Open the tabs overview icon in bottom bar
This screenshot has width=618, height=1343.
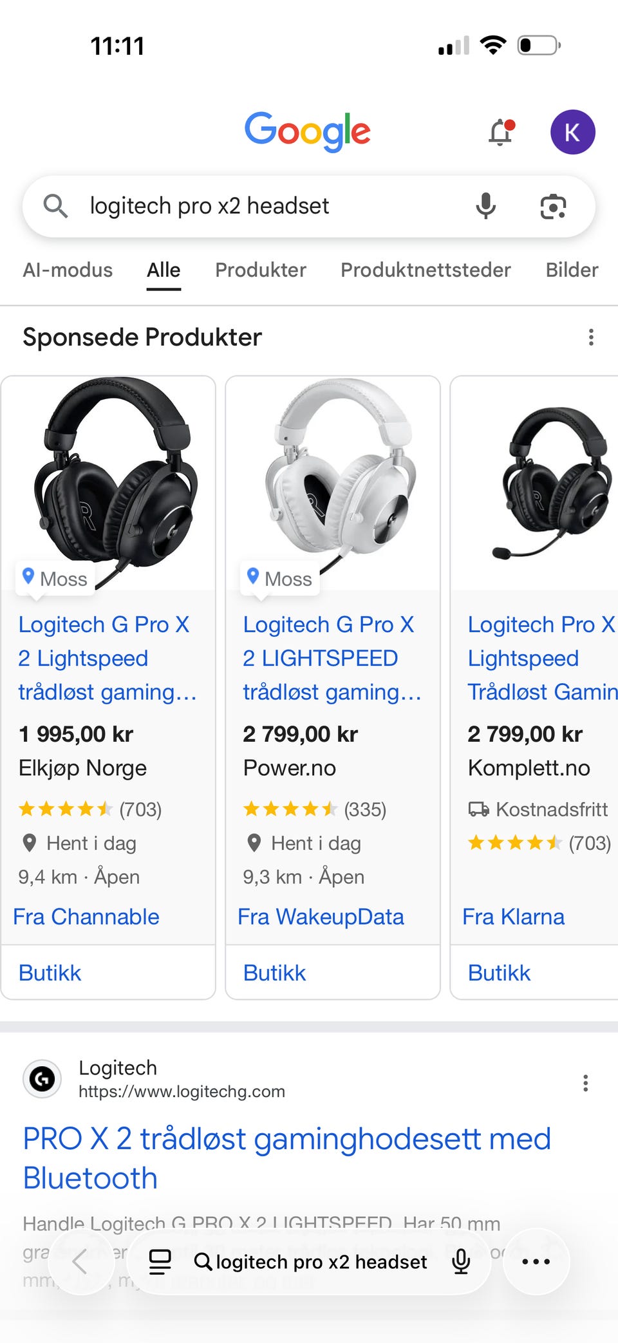click(160, 1262)
